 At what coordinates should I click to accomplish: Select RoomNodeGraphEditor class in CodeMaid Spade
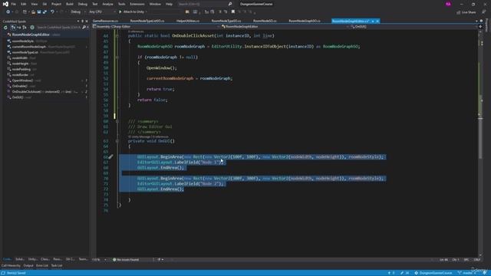click(x=31, y=34)
